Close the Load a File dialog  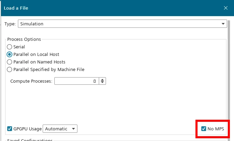pyautogui.click(x=226, y=8)
